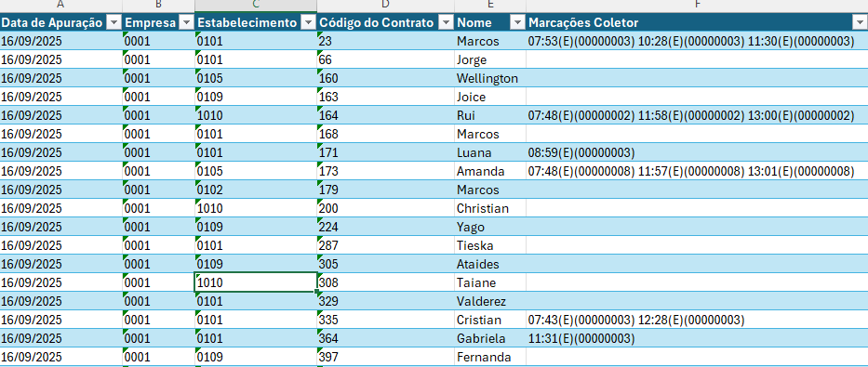Viewport: 868px width, 367px height.
Task: Select Marcações cell starting 07:53(E)(00000003)
Action: (697, 41)
